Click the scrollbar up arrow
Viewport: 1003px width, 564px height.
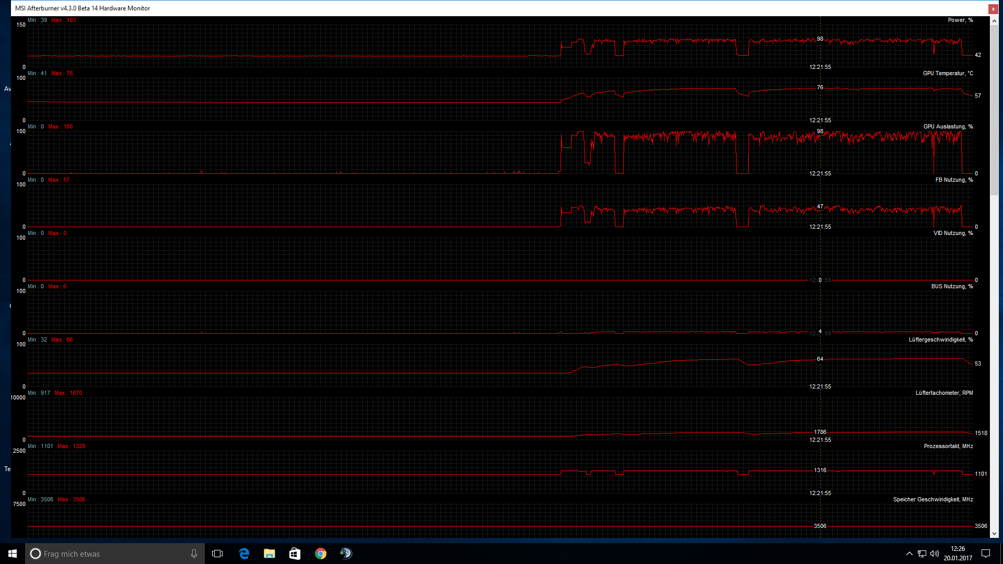[x=994, y=21]
